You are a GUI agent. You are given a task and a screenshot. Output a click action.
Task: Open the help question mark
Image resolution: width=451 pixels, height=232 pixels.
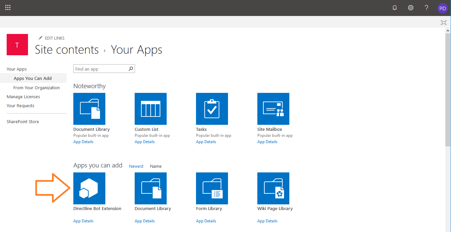[426, 8]
